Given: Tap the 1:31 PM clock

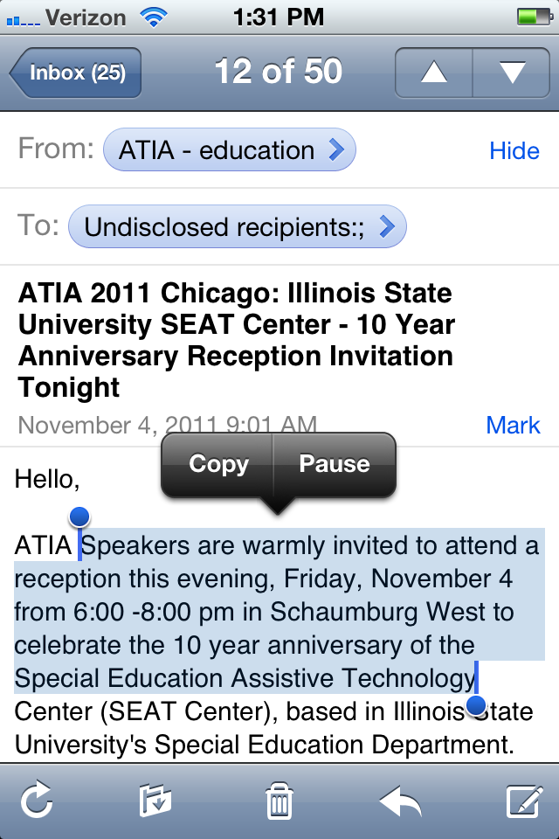Looking at the screenshot, I should (279, 16).
